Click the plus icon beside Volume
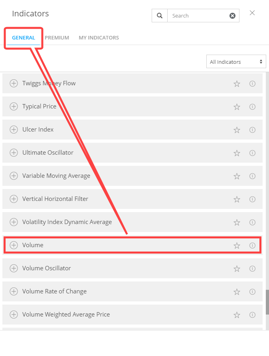The width and height of the screenshot is (269, 356). [14, 245]
